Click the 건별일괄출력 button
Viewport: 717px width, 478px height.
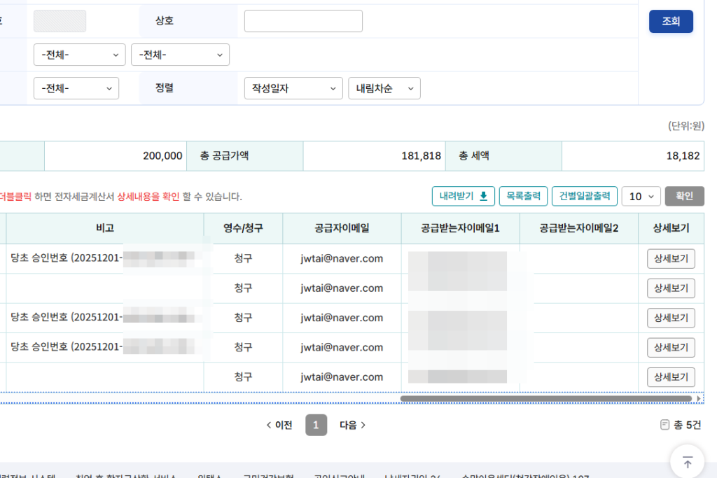click(584, 197)
